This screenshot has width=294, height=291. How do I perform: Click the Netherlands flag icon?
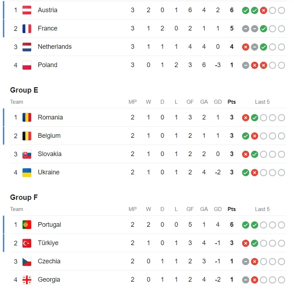click(27, 47)
